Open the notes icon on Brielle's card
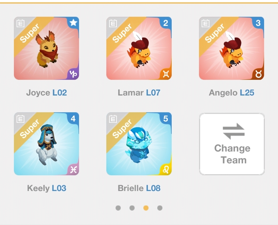The image size is (278, 225). click(x=113, y=119)
